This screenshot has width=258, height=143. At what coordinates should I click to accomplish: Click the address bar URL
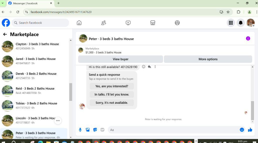pyautogui.click(x=61, y=12)
